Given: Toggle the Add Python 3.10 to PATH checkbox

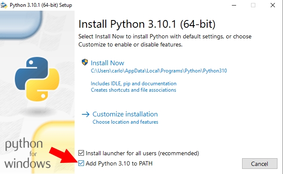Looking at the screenshot, I should (81, 163).
